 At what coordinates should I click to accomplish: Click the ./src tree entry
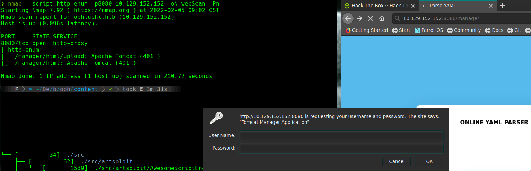(x=75, y=155)
